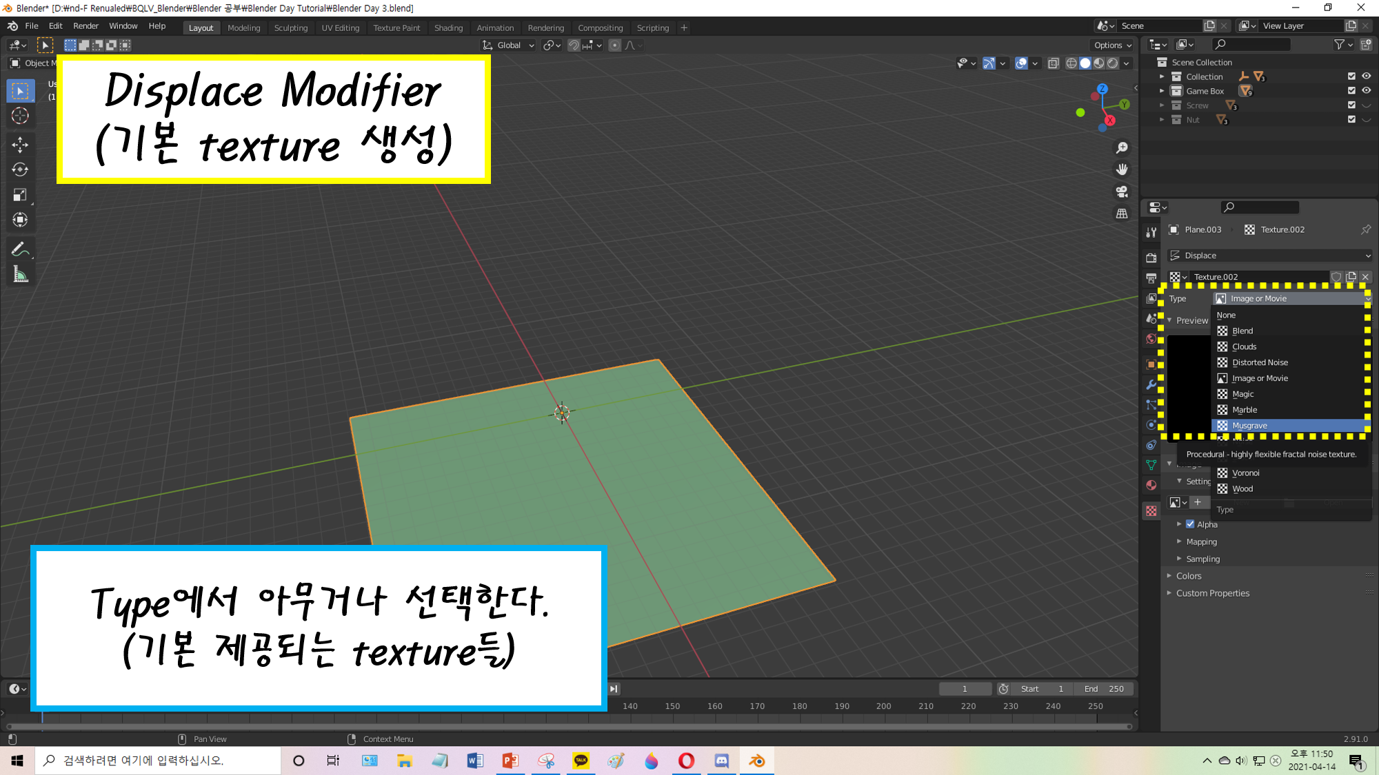The width and height of the screenshot is (1379, 775).
Task: Switch to the UV Editing workspace tab
Action: click(341, 28)
